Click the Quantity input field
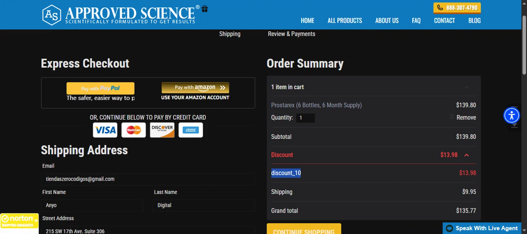This screenshot has height=234, width=527. [x=305, y=118]
